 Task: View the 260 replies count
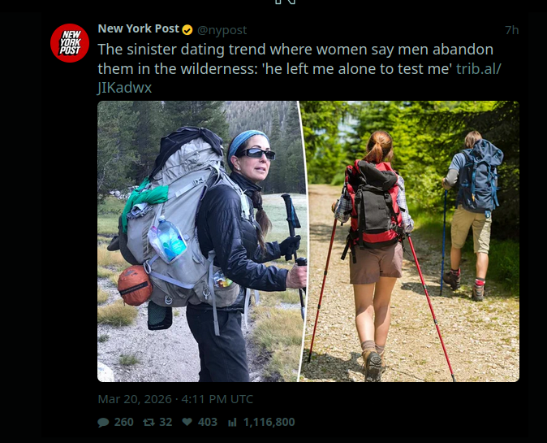click(x=124, y=422)
